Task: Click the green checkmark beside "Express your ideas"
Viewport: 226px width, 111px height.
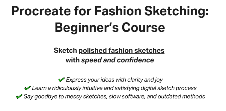Action: click(x=61, y=79)
